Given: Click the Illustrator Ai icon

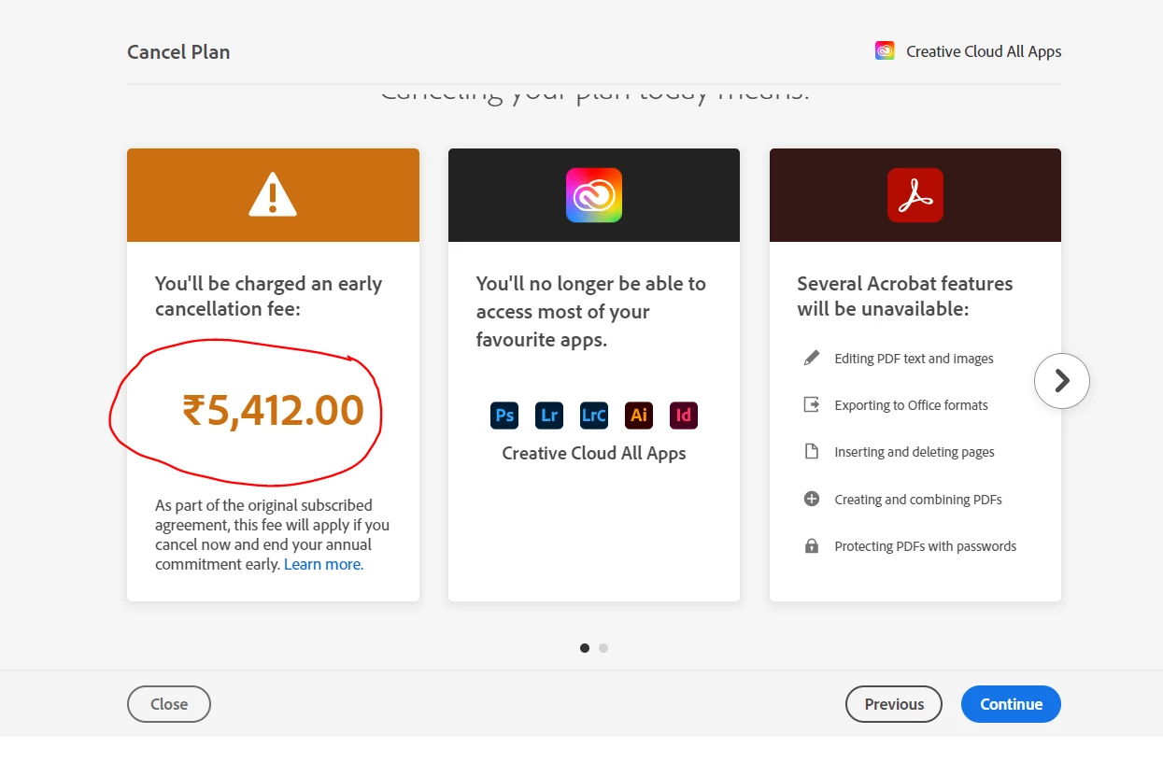Looking at the screenshot, I should [x=639, y=416].
